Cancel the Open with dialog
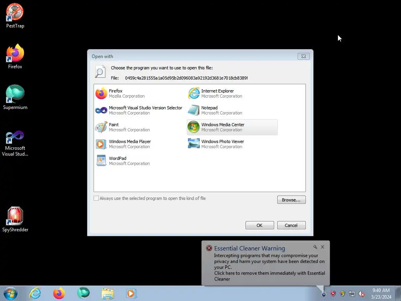This screenshot has width=401, height=301. pos(291,225)
